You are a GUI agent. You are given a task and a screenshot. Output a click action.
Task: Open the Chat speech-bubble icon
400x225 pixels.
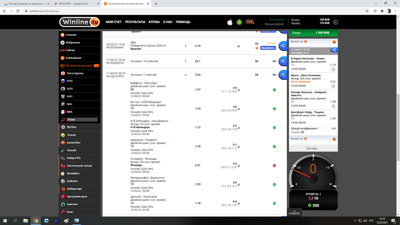pyautogui.click(x=250, y=22)
